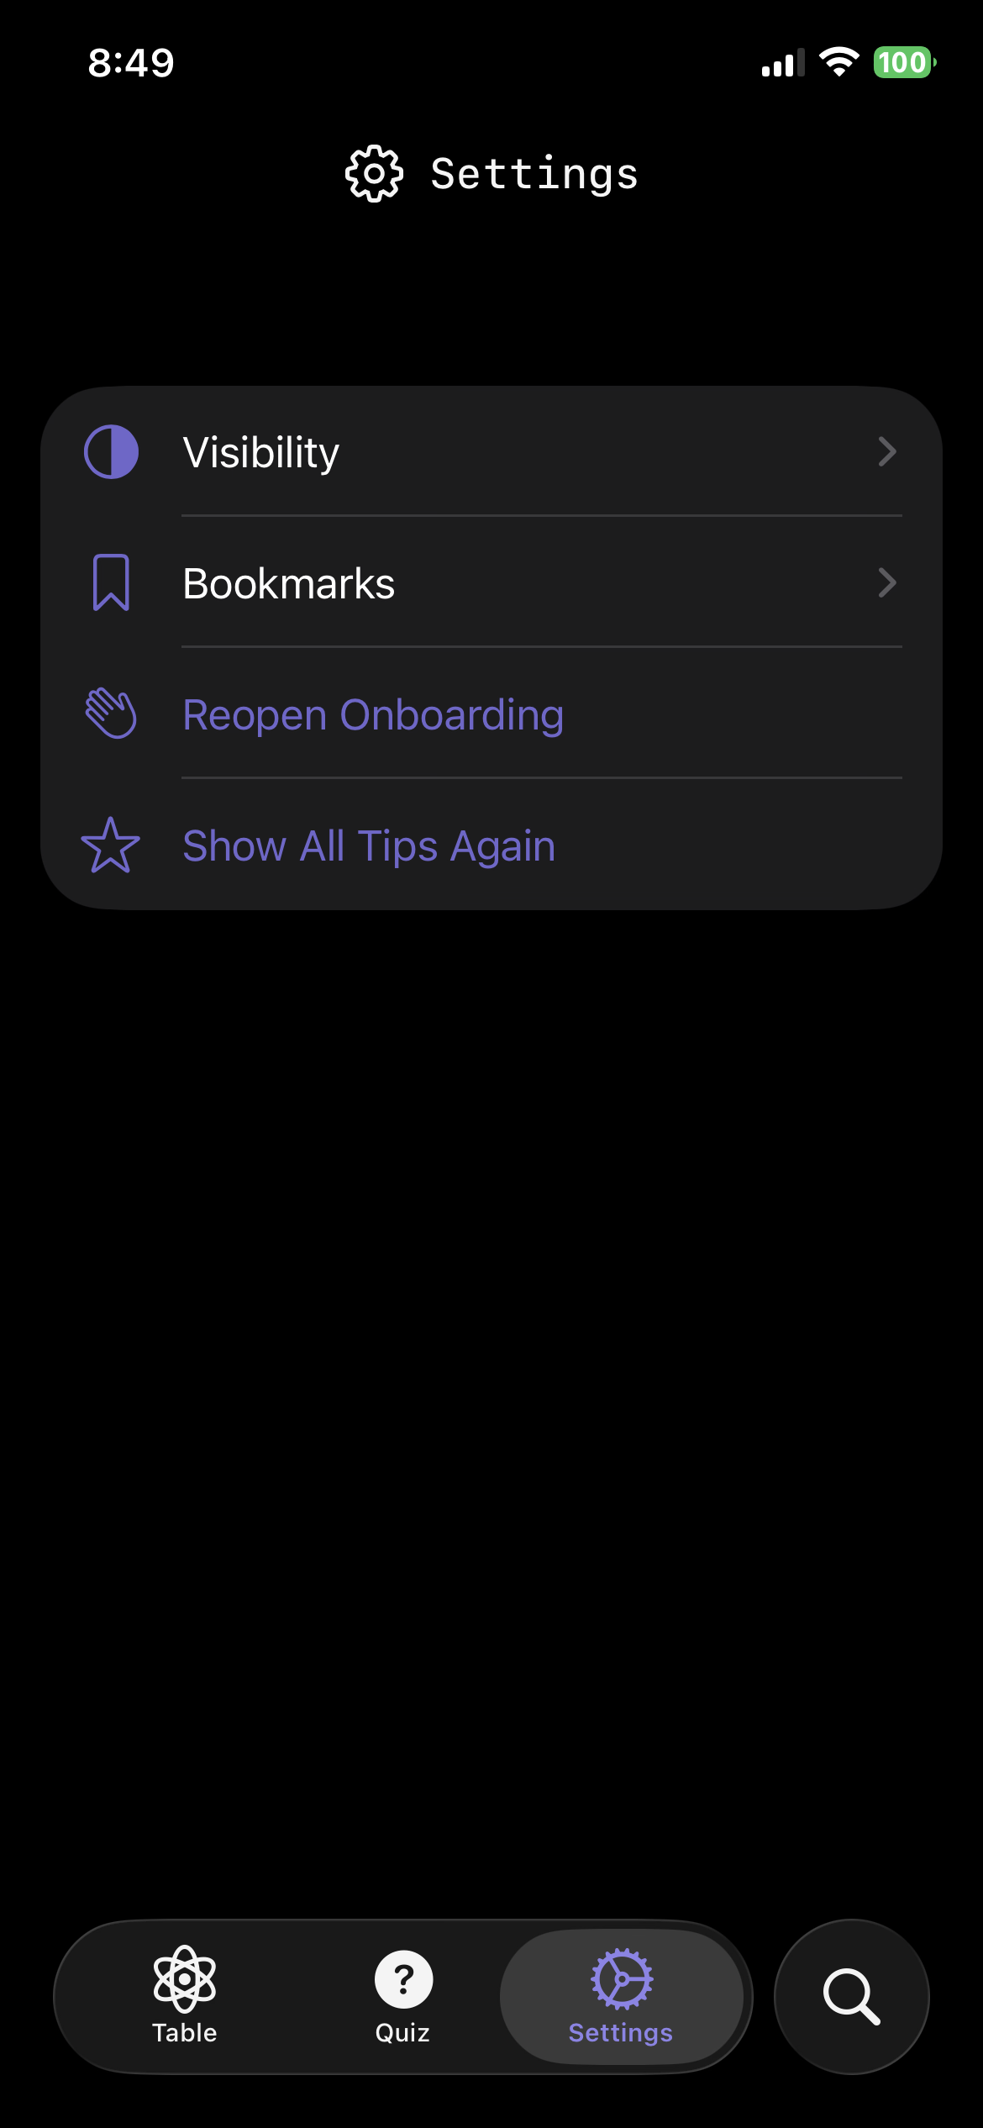
Task: Open the Bookmarks row label
Action: pyautogui.click(x=289, y=583)
